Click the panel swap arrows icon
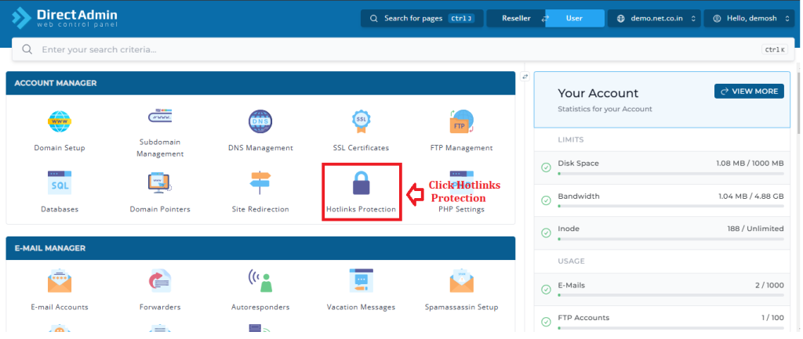803x339 pixels. pos(525,77)
